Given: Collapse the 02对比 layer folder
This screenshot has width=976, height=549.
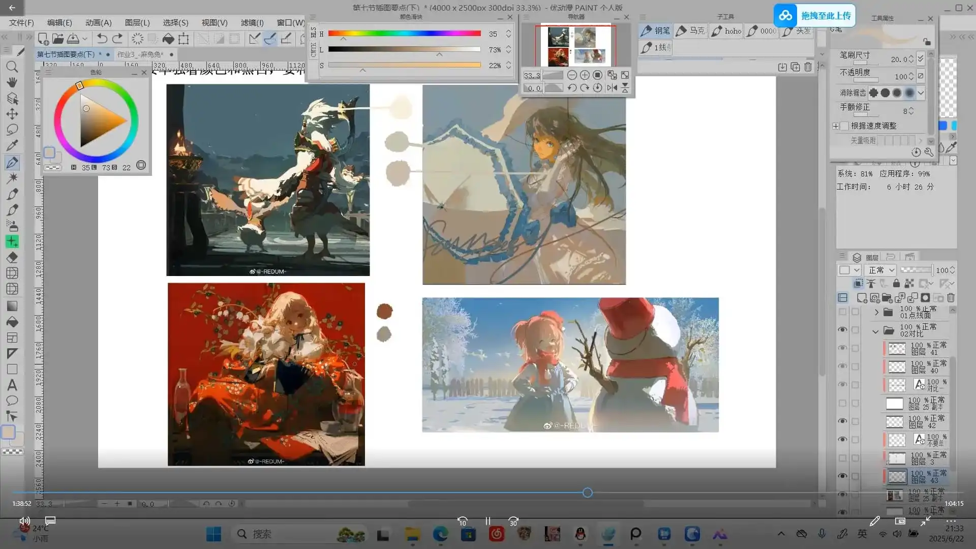Looking at the screenshot, I should pos(875,331).
